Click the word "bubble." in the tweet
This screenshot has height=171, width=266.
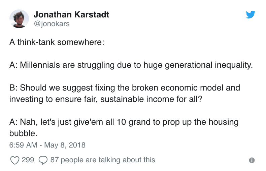(23, 133)
